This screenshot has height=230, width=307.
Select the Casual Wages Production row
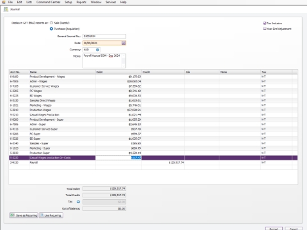tap(153, 115)
